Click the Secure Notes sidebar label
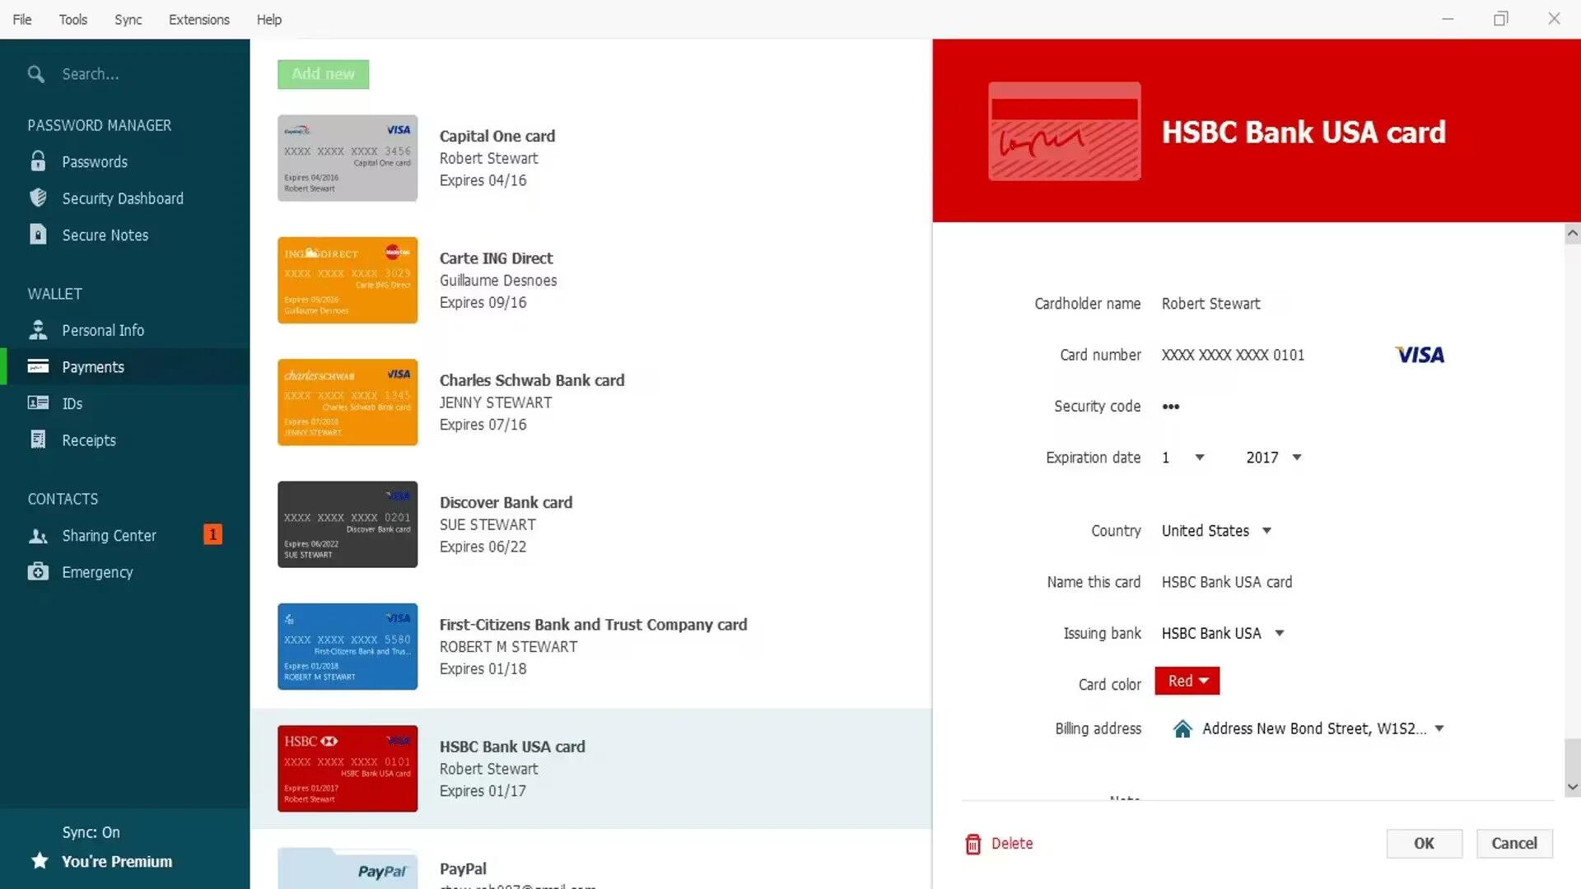The image size is (1581, 889). pos(105,235)
